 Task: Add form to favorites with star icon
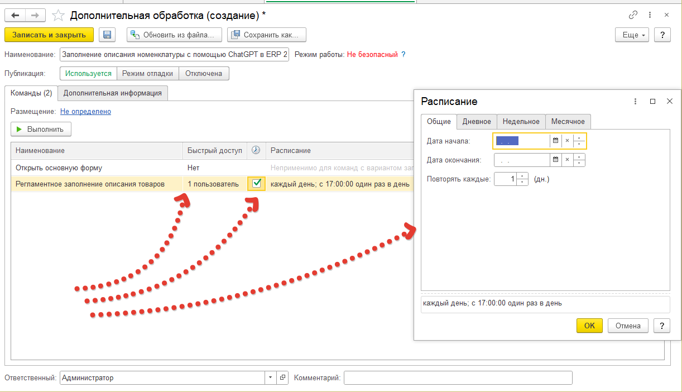point(58,15)
